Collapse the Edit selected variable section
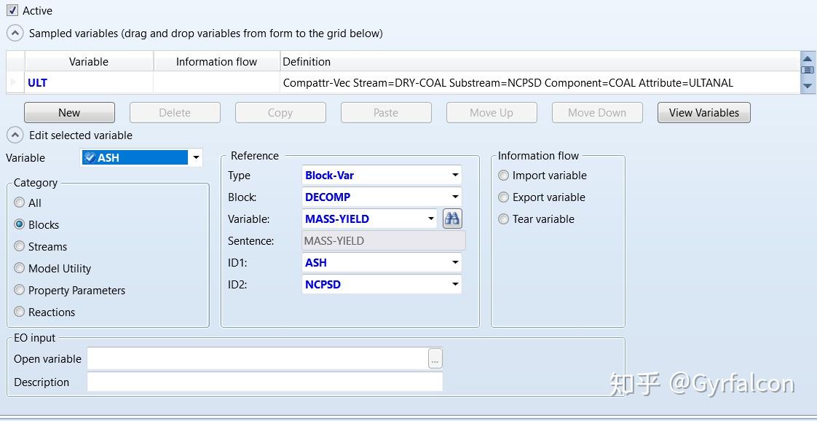This screenshot has width=817, height=421. click(15, 135)
